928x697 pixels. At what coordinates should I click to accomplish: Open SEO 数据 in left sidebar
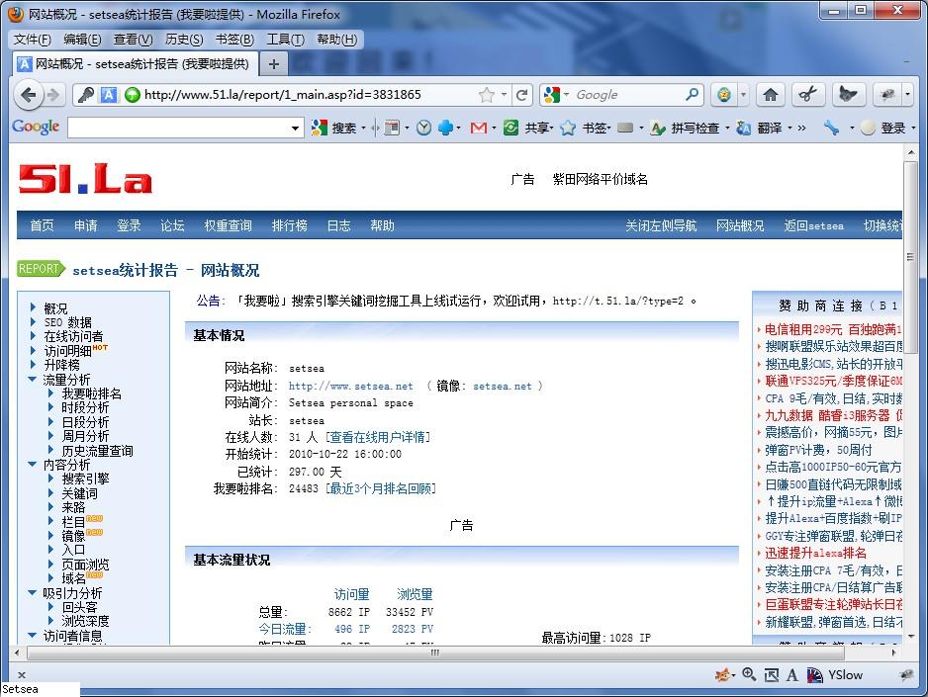click(x=67, y=322)
